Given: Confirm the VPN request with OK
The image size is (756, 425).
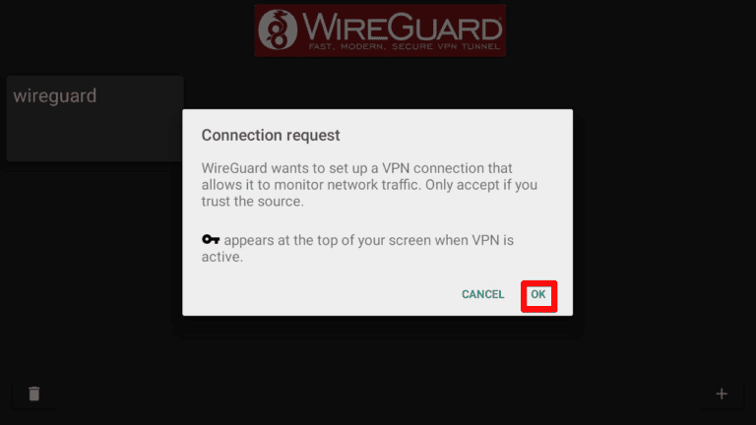Looking at the screenshot, I should 538,294.
